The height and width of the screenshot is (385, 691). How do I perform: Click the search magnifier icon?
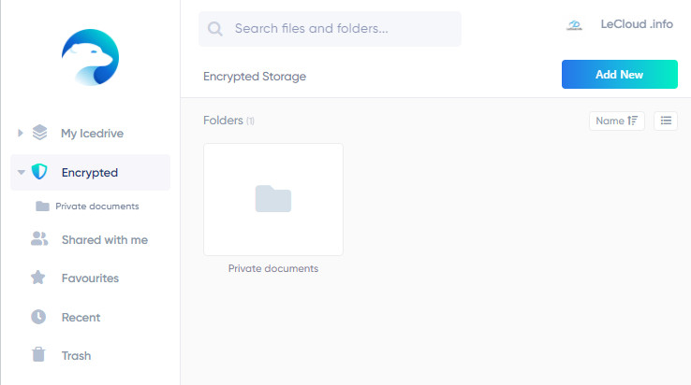(215, 29)
